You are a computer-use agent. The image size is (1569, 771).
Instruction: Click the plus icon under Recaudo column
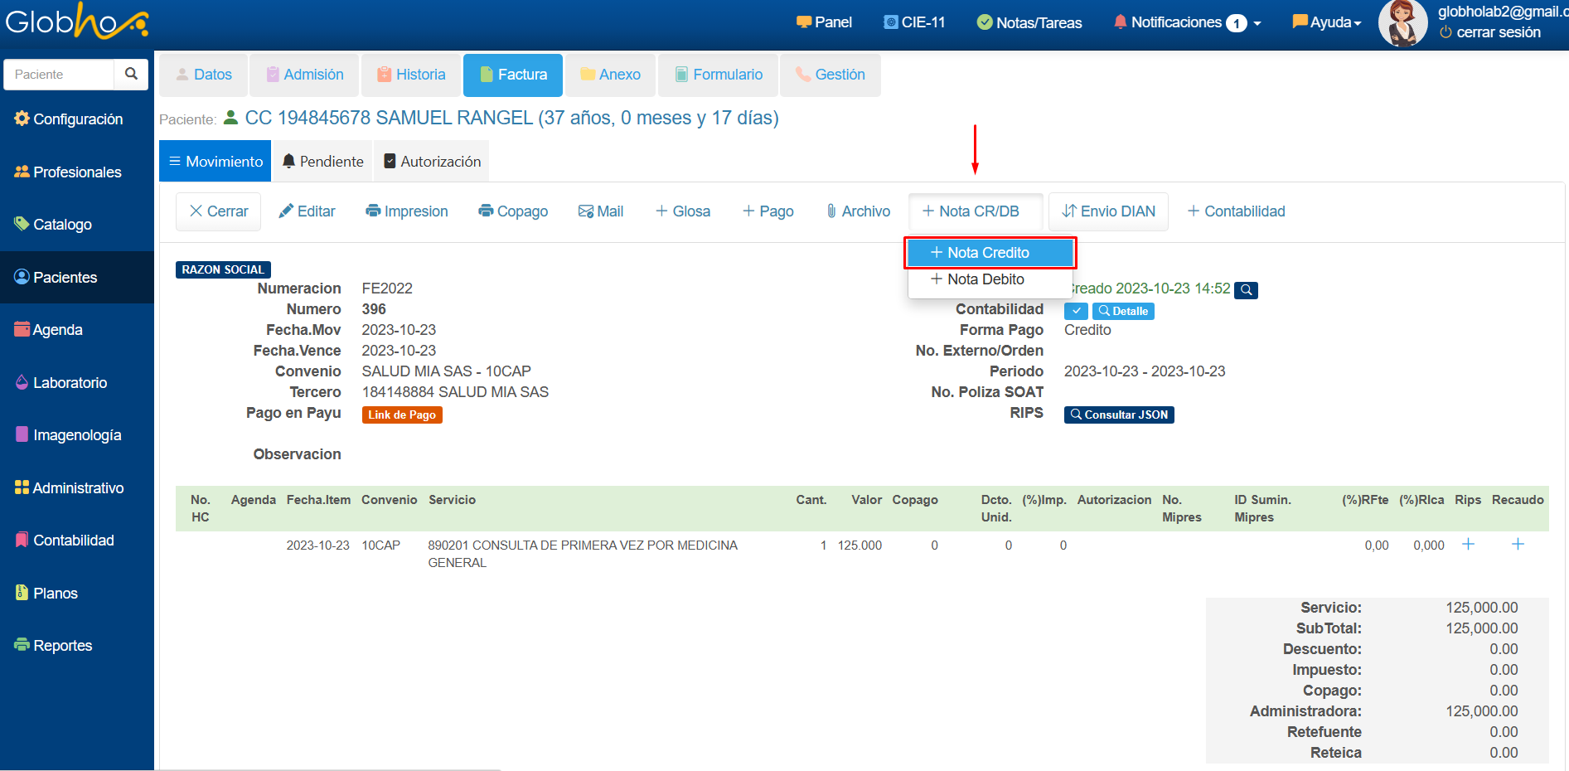[x=1518, y=545]
